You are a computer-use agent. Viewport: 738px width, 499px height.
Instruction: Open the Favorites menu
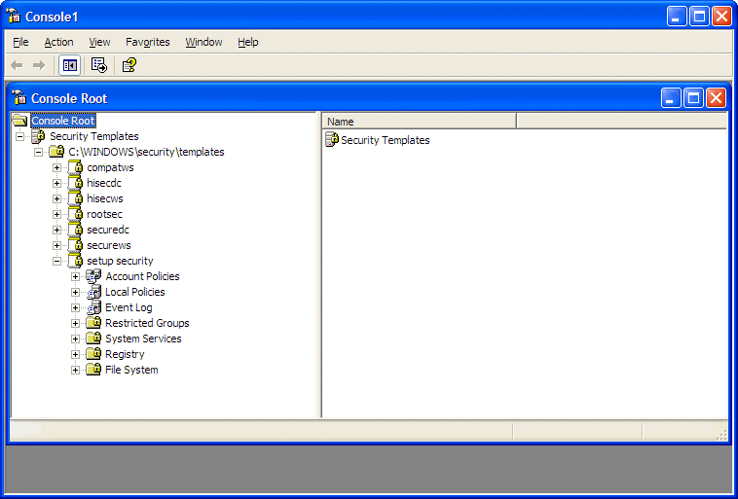pos(148,42)
